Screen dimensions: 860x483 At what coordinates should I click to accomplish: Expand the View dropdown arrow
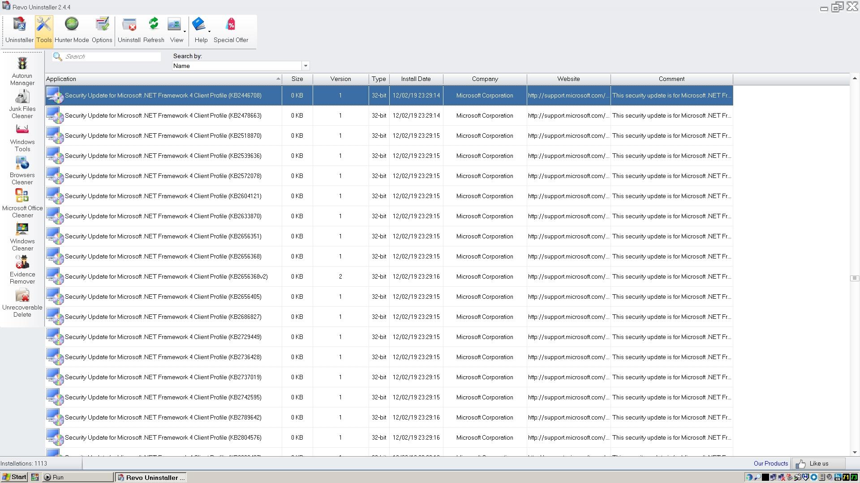185,32
